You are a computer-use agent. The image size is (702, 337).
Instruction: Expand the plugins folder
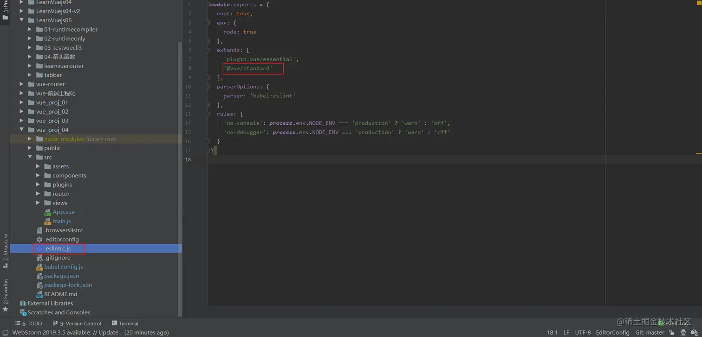click(x=39, y=184)
